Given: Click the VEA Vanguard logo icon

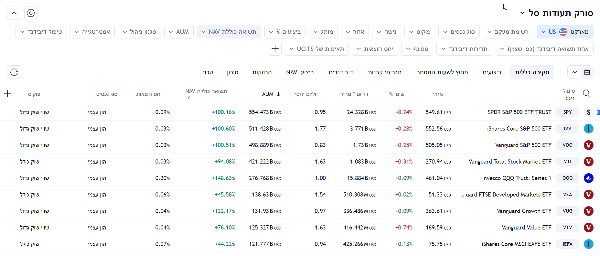Looking at the screenshot, I should coord(588,195).
